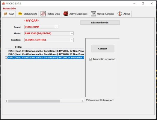
Task: Click the ECU list horizontal scrollbar thumb
Action: click(x=34, y=101)
